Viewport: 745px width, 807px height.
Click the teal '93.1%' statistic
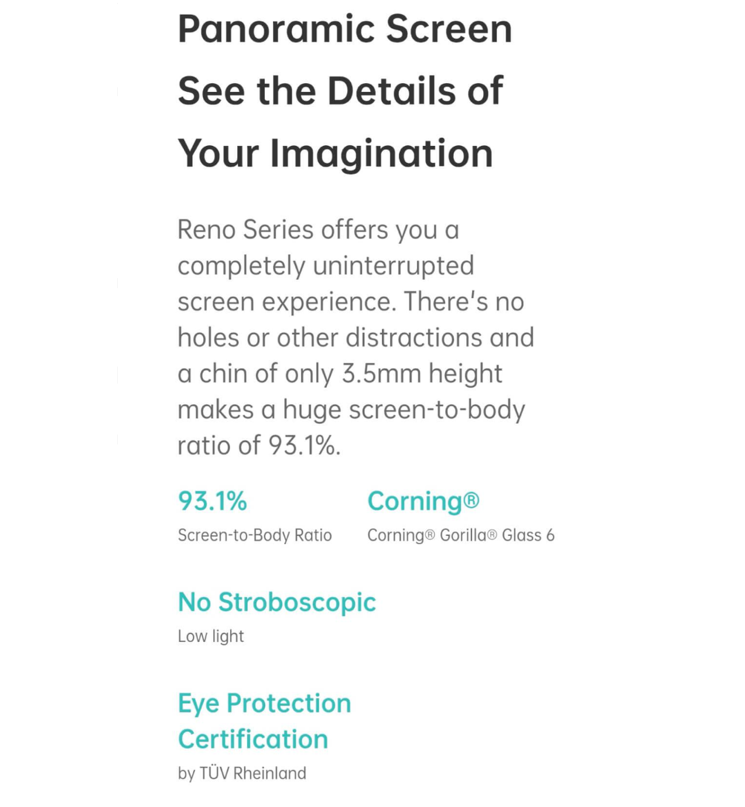tap(213, 501)
